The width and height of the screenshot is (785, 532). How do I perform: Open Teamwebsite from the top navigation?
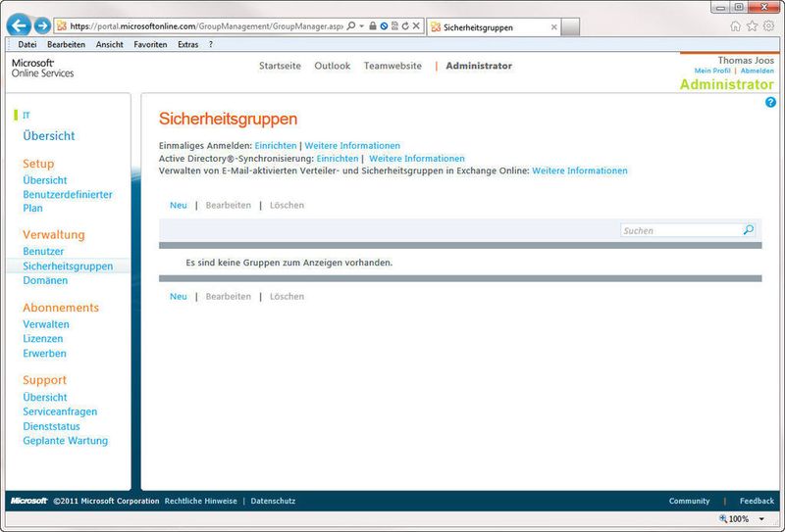(x=392, y=66)
